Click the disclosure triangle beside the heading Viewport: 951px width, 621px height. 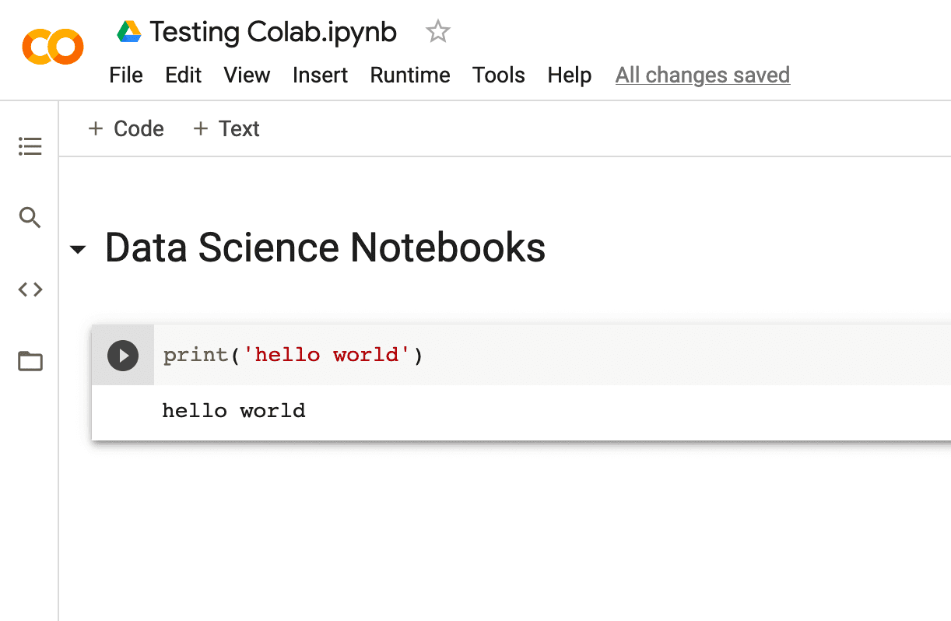(x=77, y=249)
